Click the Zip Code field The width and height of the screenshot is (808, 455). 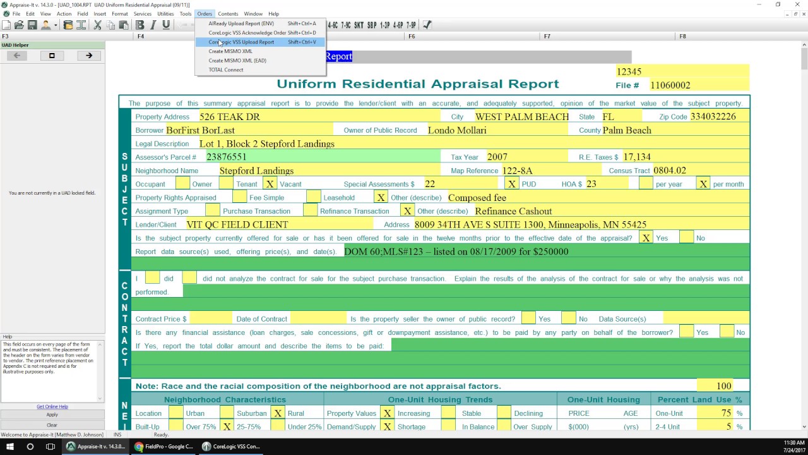720,117
